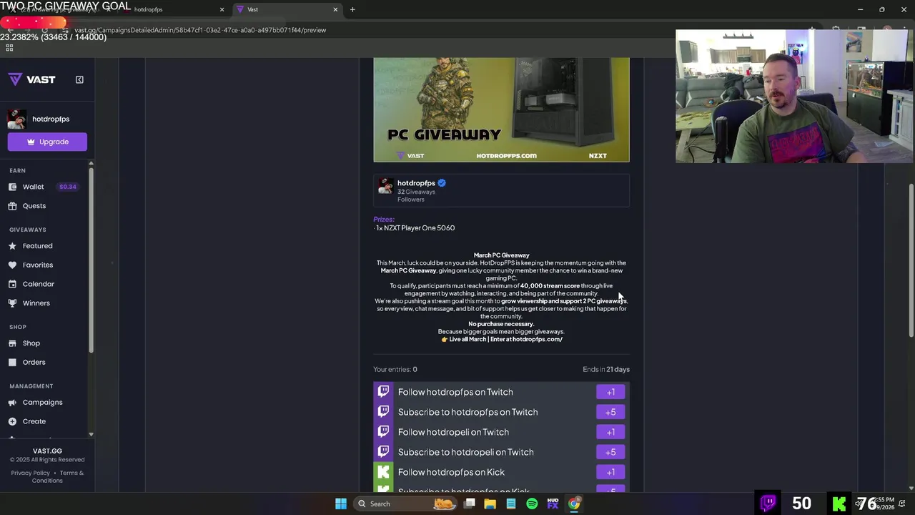This screenshot has width=915, height=515.
Task: Go to Featured giveaways
Action: 37,246
